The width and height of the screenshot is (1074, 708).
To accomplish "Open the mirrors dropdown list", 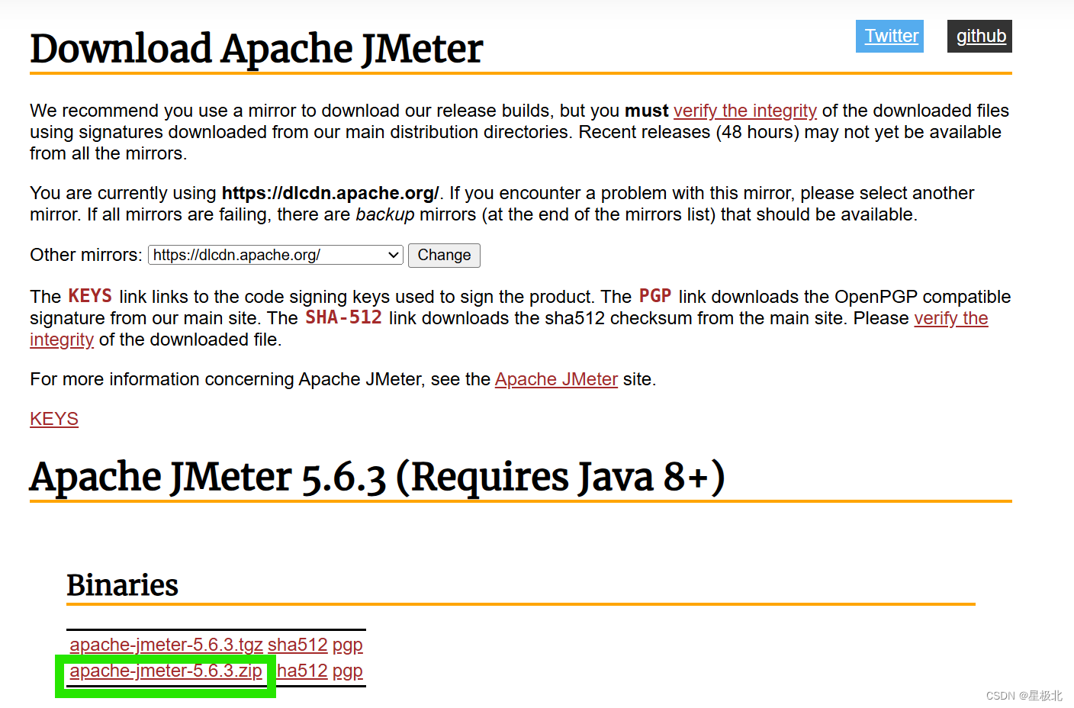I will [x=393, y=255].
